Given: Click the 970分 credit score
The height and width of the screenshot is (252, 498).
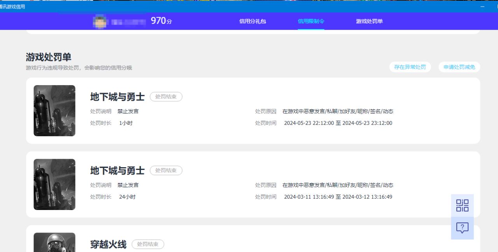Looking at the screenshot, I should [x=161, y=21].
